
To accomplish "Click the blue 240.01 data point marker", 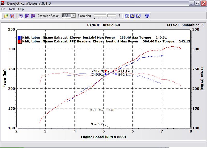I will tap(106, 74).
